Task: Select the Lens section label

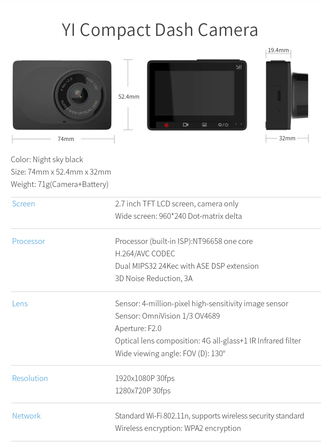Action: 20,304
